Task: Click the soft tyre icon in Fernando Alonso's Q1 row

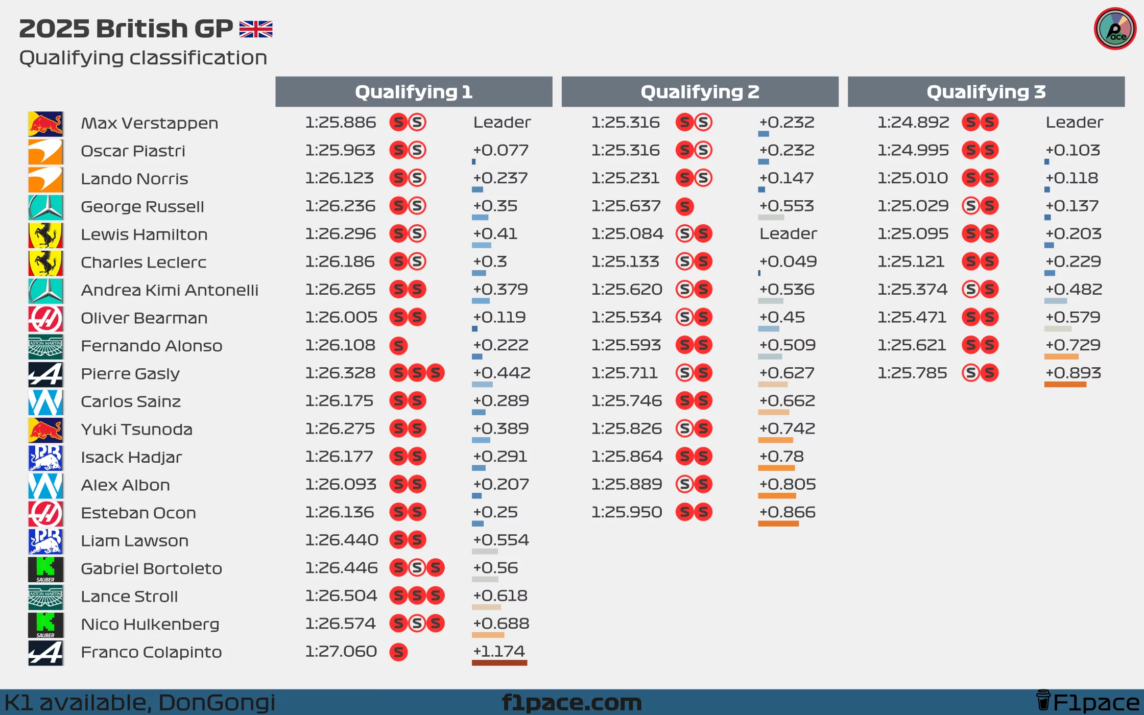Action: coord(398,346)
